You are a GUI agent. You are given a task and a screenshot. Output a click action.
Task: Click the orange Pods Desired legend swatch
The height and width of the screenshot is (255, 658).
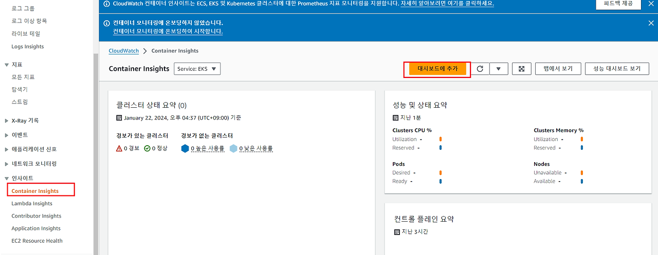pos(441,173)
